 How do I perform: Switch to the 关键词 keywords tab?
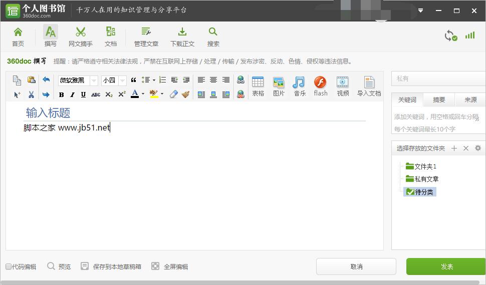click(x=407, y=99)
